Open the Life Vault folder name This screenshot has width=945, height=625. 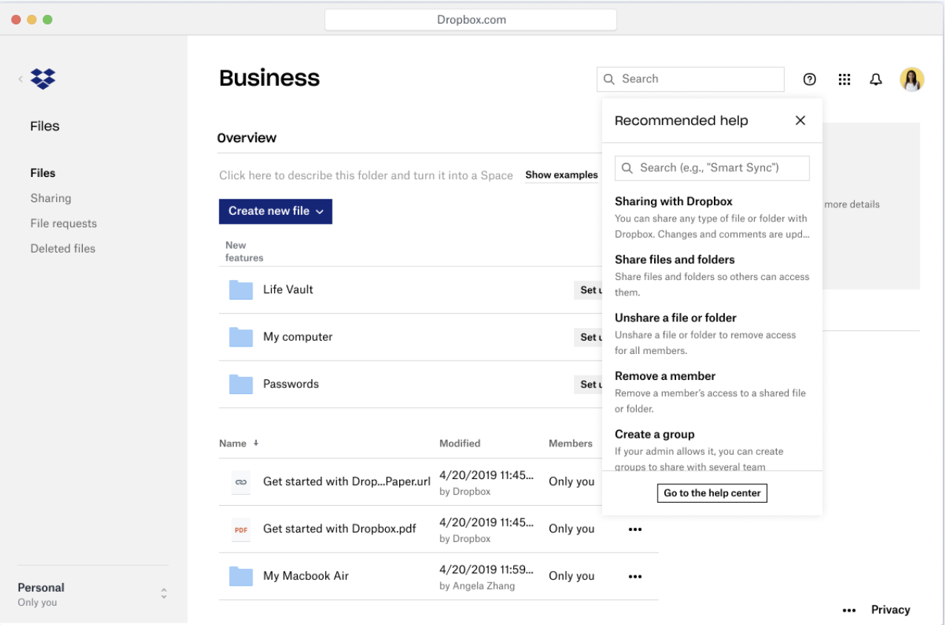(288, 290)
